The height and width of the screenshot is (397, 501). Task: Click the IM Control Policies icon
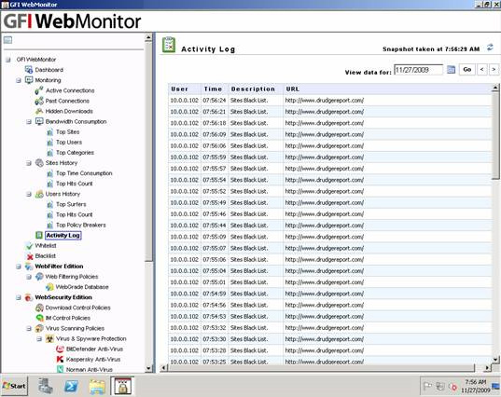(39, 318)
